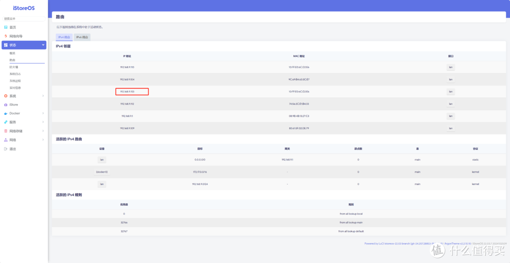Open the Powered by LuCI footer link

point(404,244)
